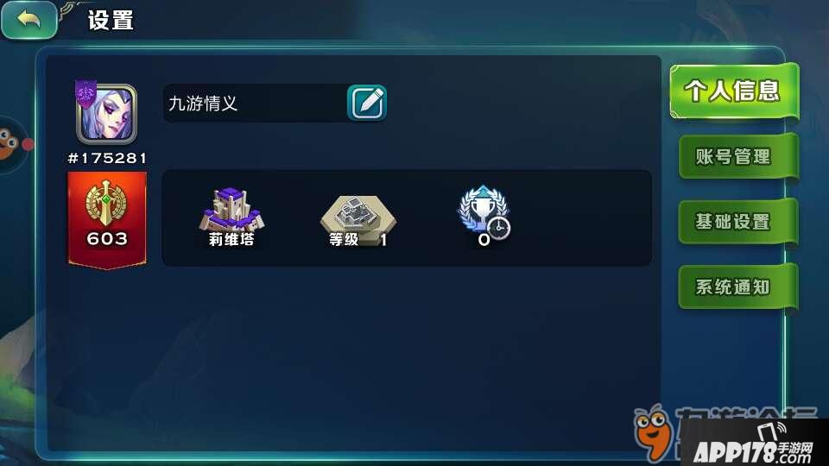829x466 pixels.
Task: Edit nickname with the pencil icon
Action: 367,103
